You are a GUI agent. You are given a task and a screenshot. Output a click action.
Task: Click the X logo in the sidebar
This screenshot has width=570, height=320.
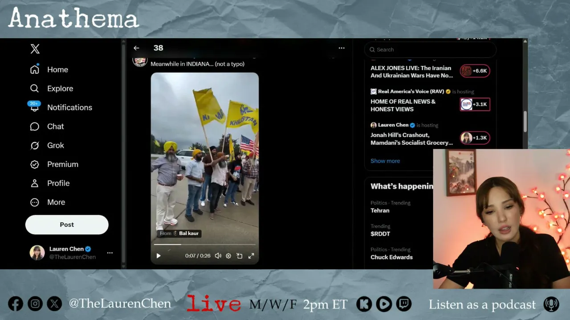click(35, 49)
